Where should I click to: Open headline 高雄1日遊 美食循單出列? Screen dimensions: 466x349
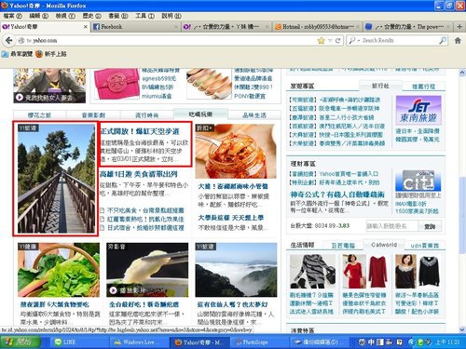[139, 174]
